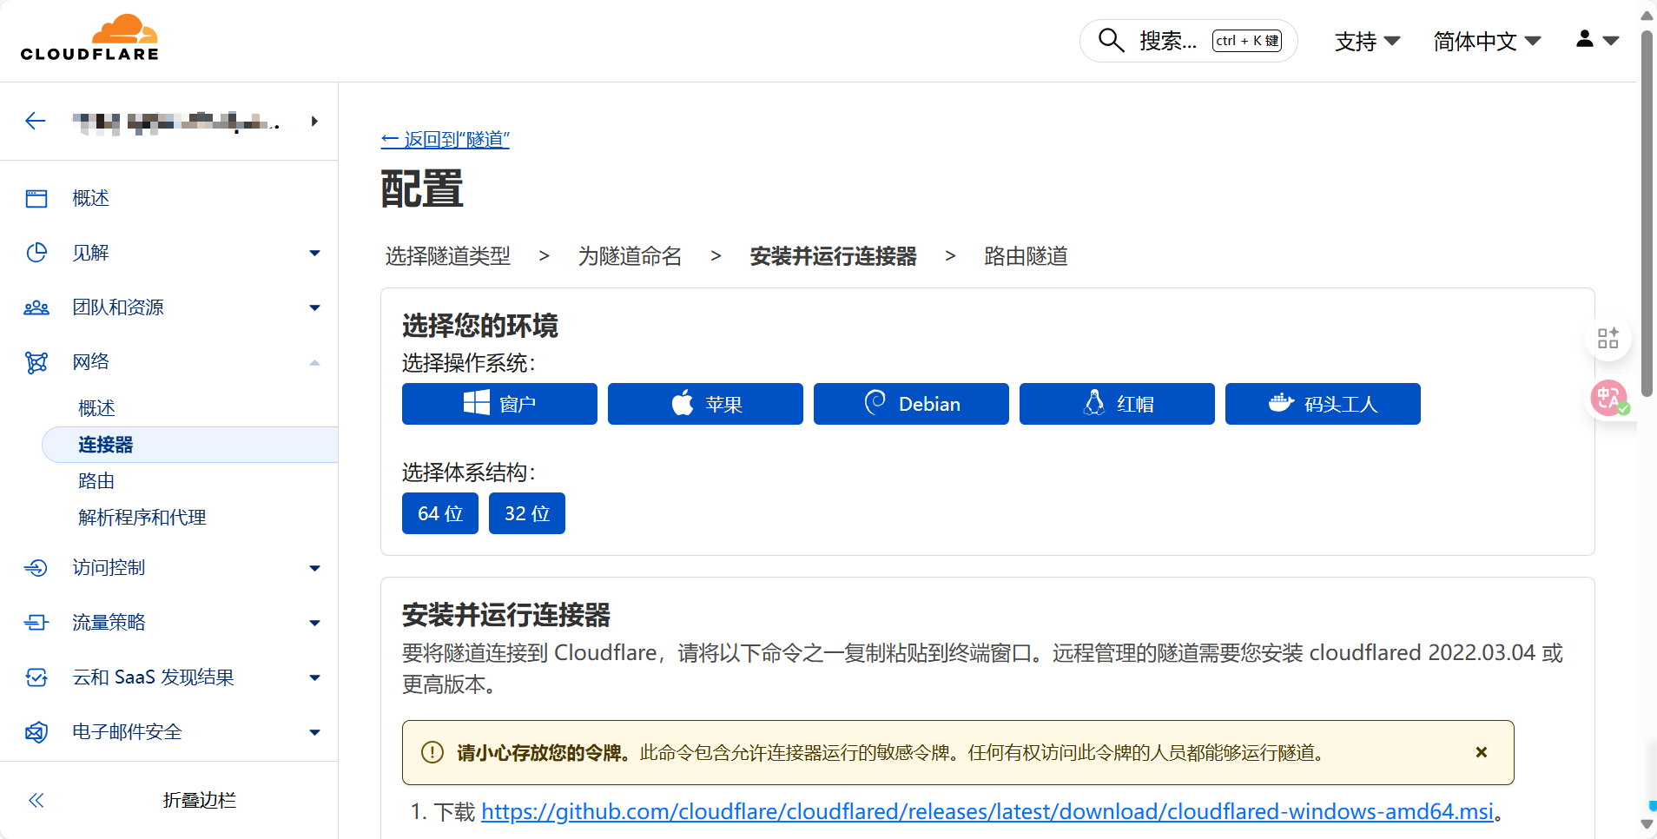Open 解析程序和代理 page

point(142,518)
